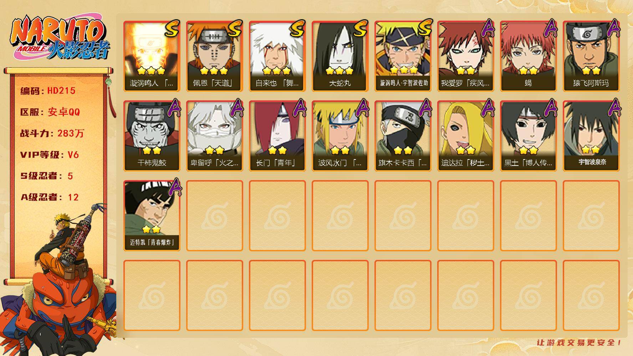Click the 迈特凯「青春爆炸」 card
The image size is (633, 356).
[x=152, y=215]
